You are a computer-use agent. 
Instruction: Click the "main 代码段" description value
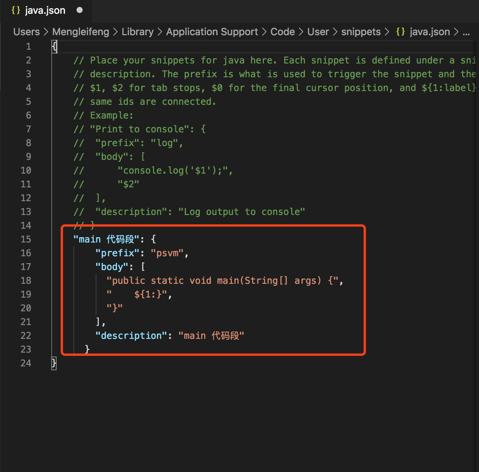pos(211,336)
